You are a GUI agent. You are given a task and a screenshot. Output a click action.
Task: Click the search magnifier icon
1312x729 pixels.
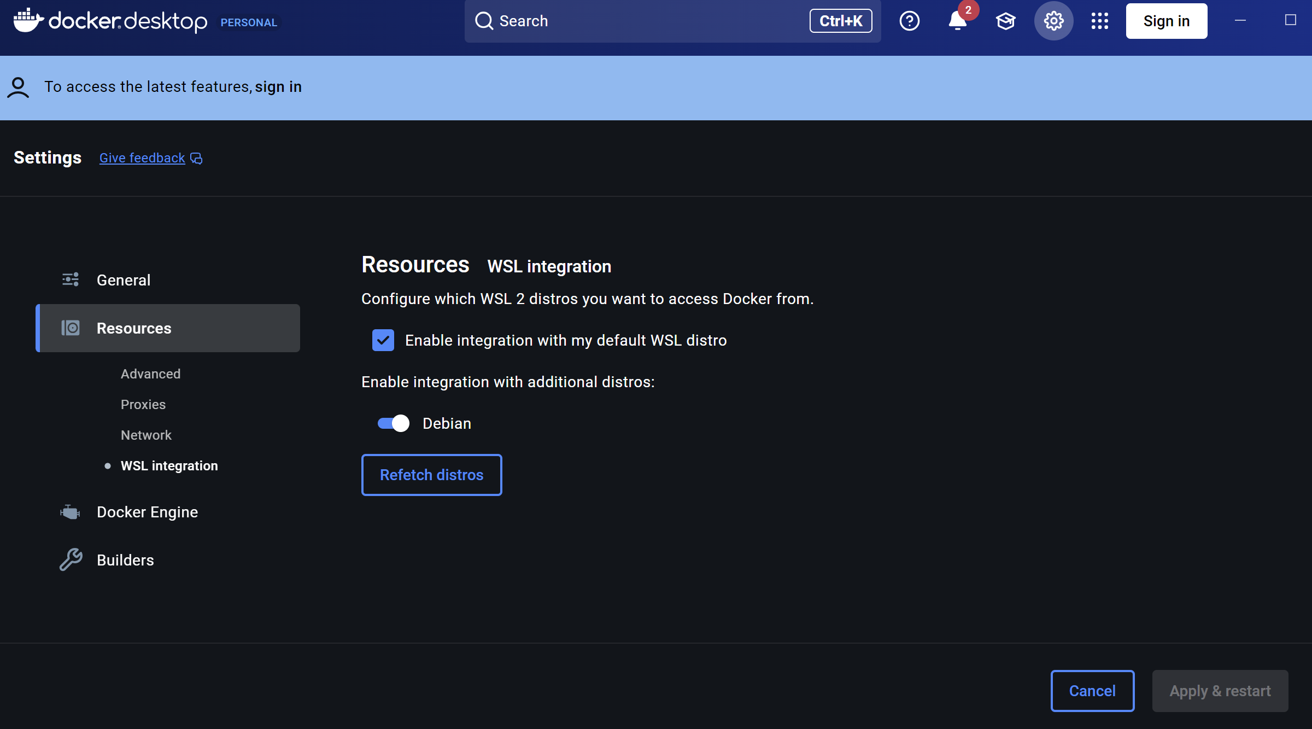click(x=484, y=21)
